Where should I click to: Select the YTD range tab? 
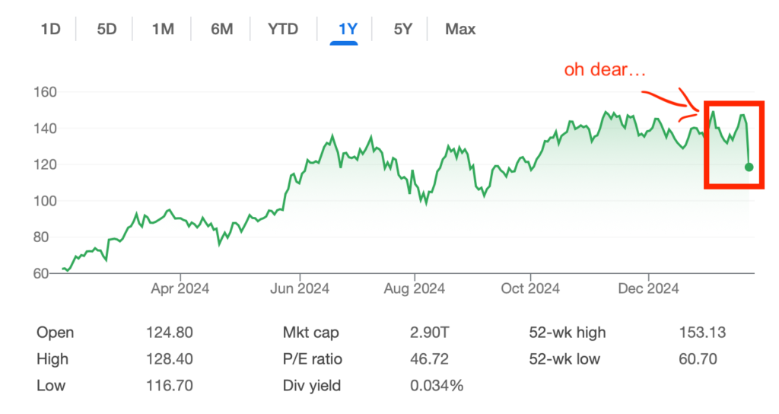coord(283,30)
